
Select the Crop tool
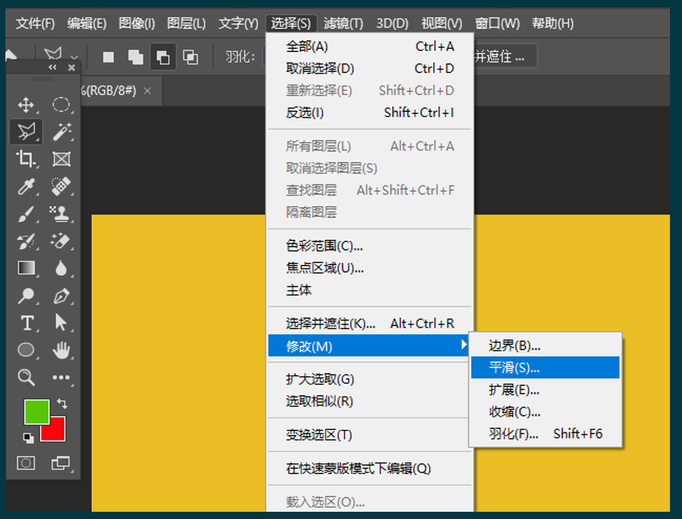tap(25, 159)
